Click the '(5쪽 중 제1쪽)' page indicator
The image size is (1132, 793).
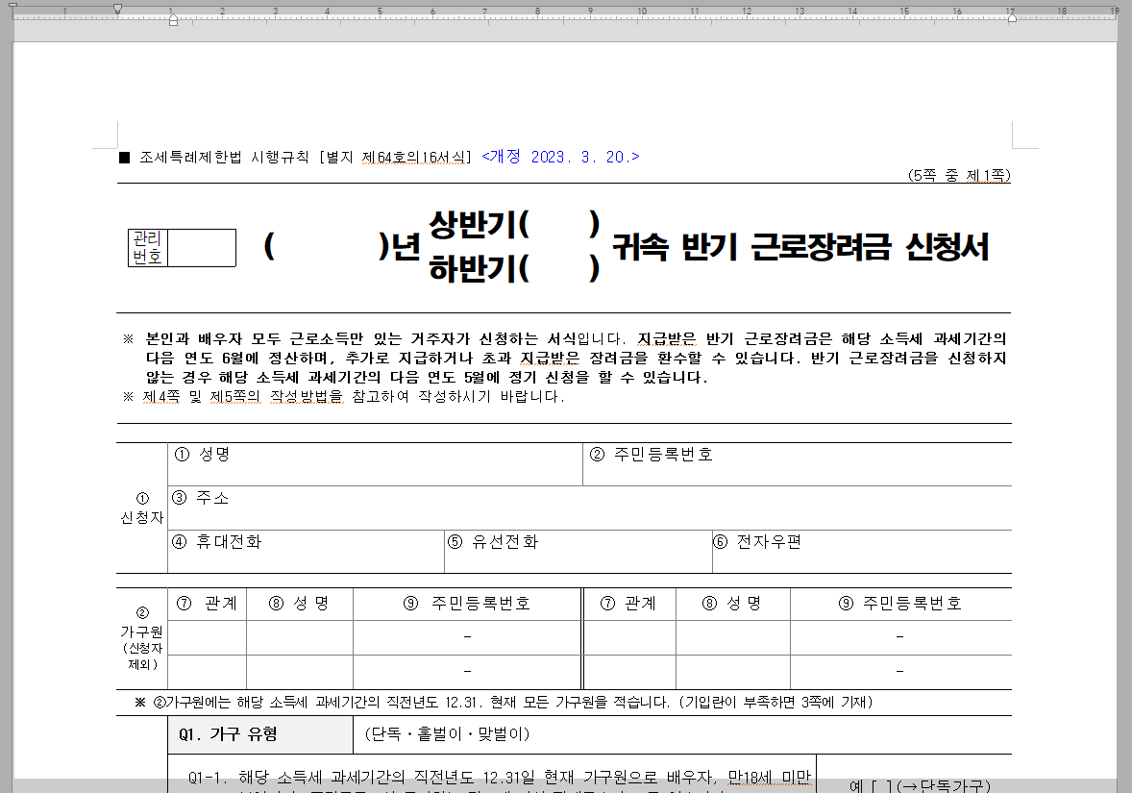(x=959, y=176)
